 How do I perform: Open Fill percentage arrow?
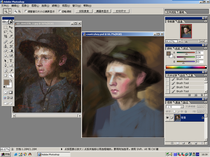click(x=205, y=111)
